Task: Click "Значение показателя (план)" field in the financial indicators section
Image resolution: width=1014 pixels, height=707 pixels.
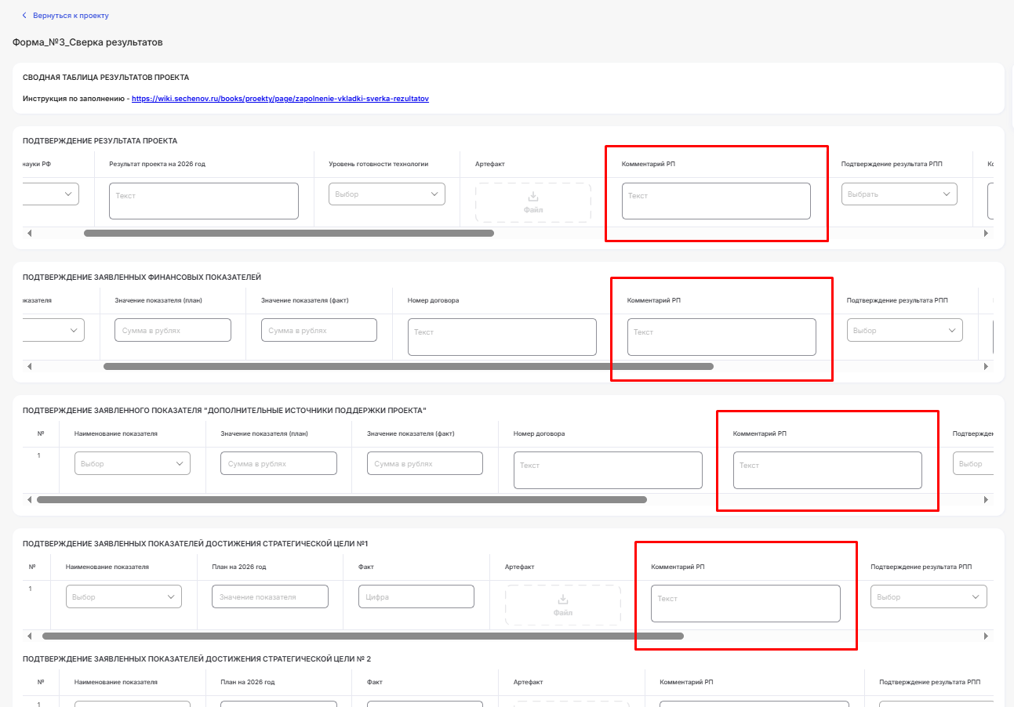Action: tap(173, 331)
